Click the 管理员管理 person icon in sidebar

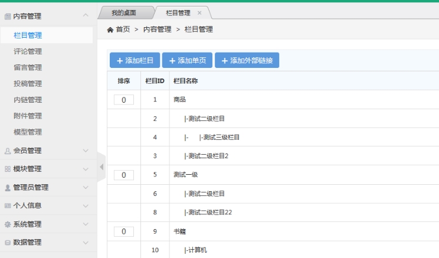point(7,187)
